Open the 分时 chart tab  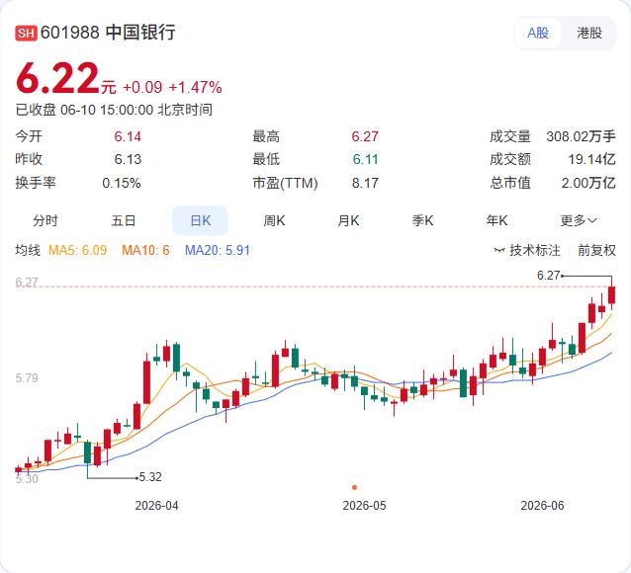point(45,220)
